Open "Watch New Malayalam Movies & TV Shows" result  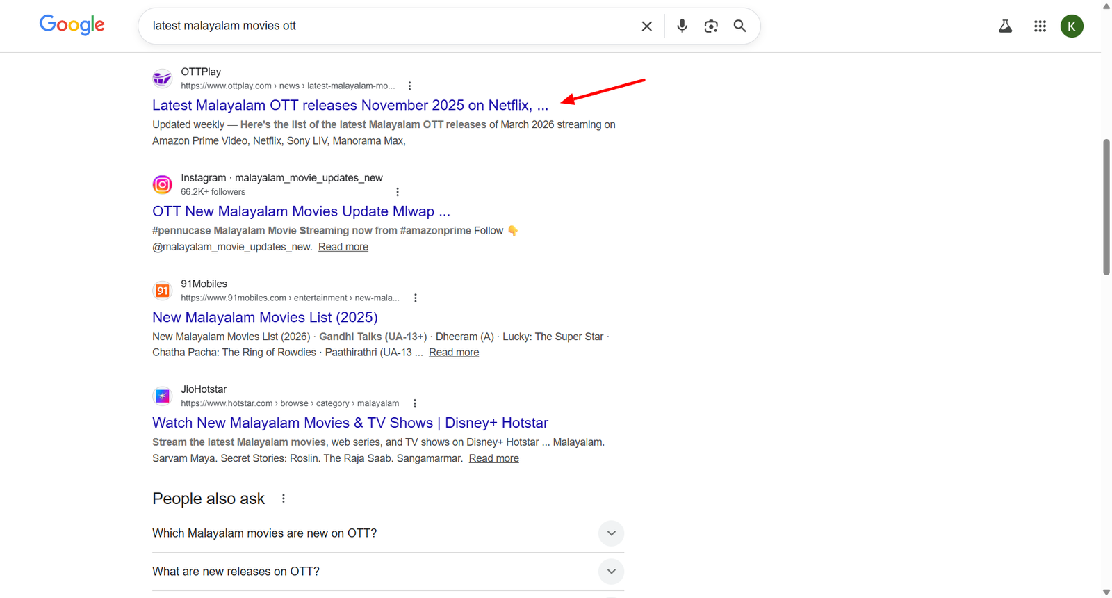[350, 423]
